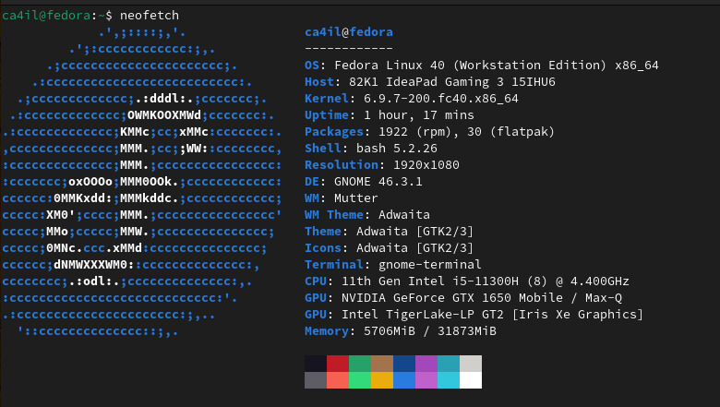
Task: Click the typed 'neofetch' command text
Action: [x=150, y=16]
